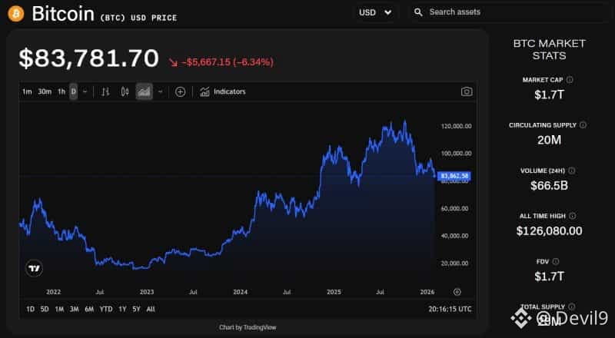Select the 30m interval
Viewport: 615px width, 338px height.
(45, 91)
